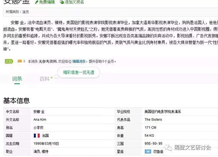Click the 别名 label
218x157 pixels.
pos(9,128)
